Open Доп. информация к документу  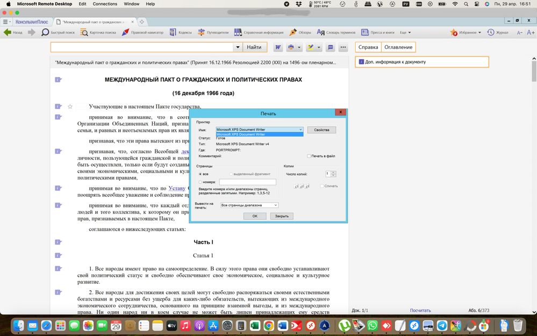click(x=422, y=62)
